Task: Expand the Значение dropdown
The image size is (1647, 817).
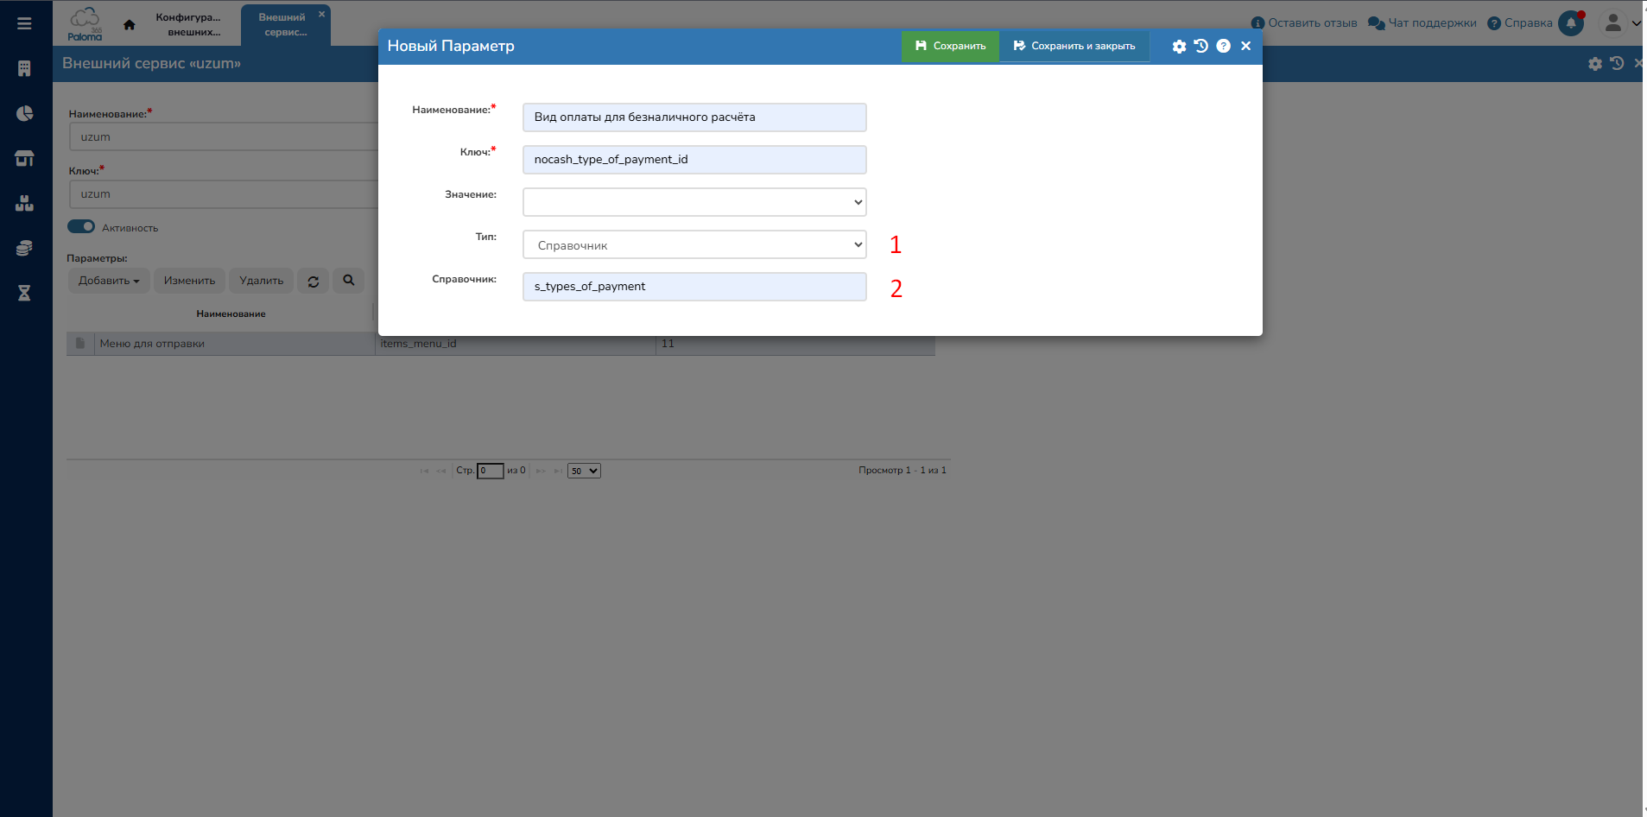Action: pos(694,202)
